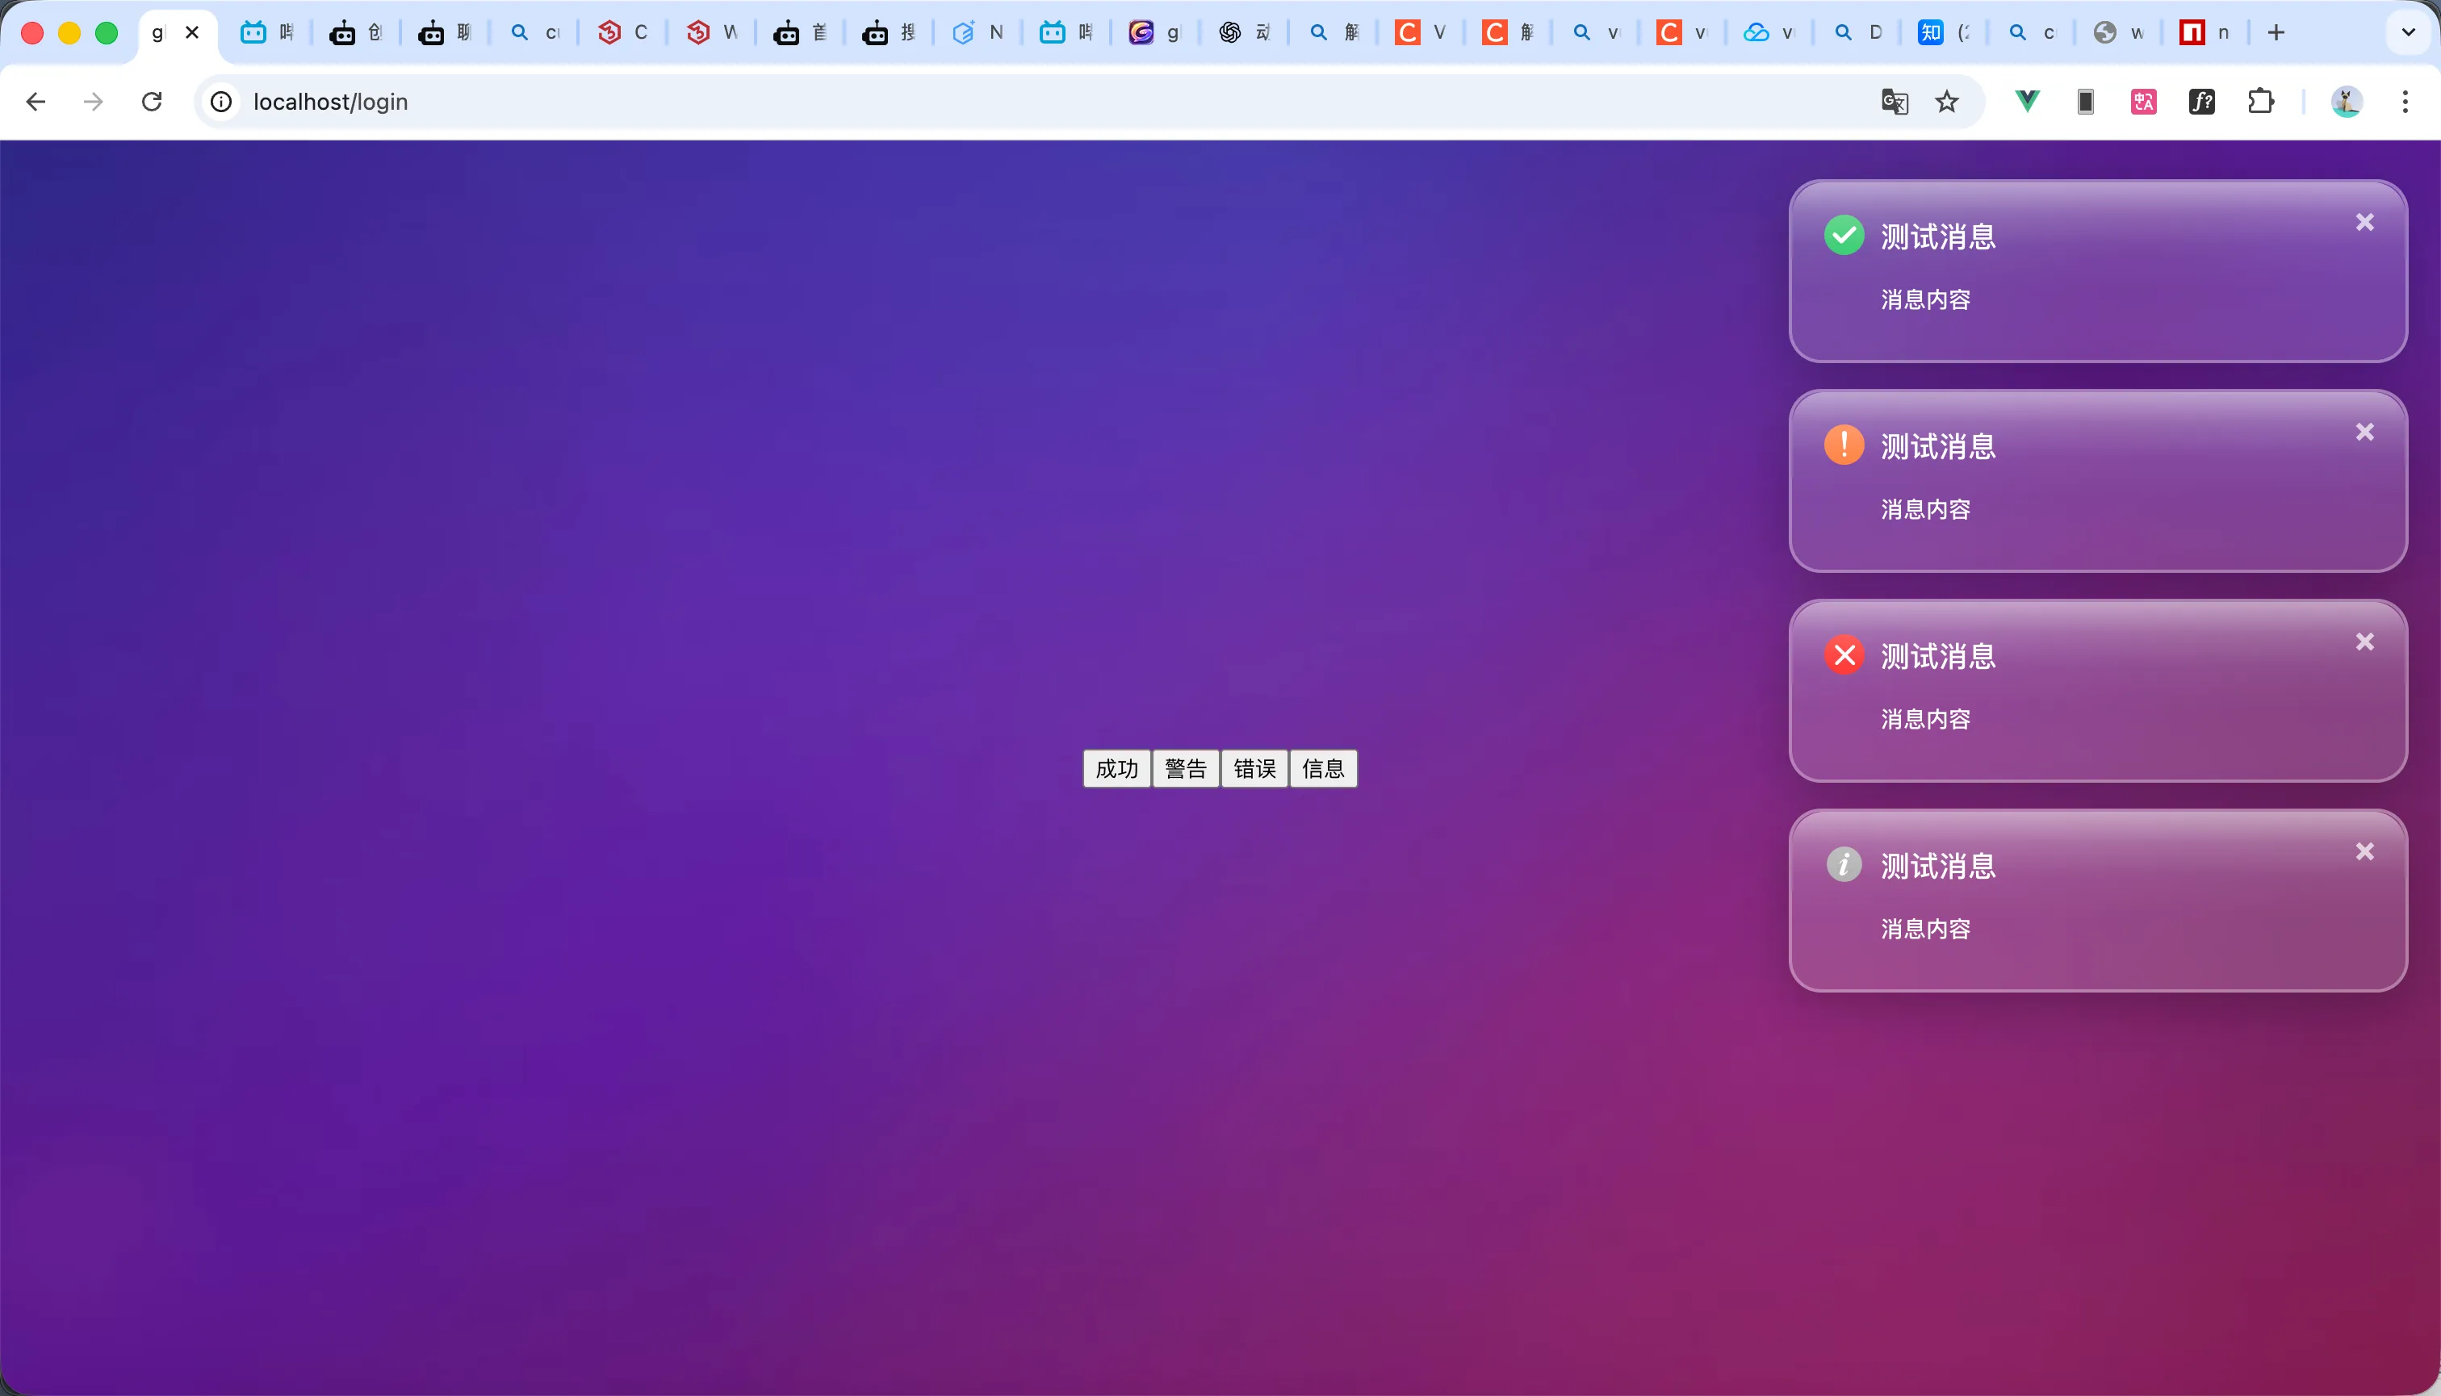2441x1396 pixels.
Task: Click the red X error icon
Action: (x=1844, y=655)
